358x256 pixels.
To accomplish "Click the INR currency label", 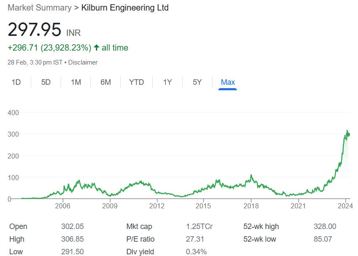I will click(74, 33).
